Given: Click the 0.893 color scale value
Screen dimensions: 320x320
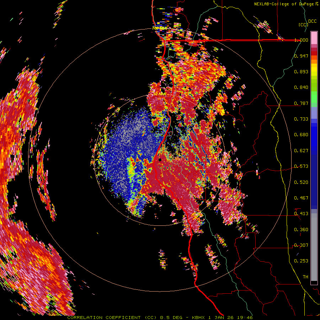Looking at the screenshot, I should click(301, 71).
